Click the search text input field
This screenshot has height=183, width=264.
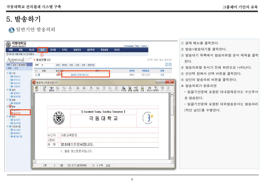[x=49, y=65]
